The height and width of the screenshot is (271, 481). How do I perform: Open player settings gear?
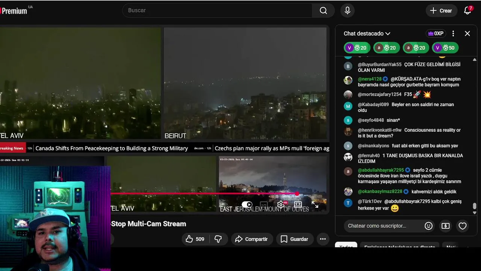[x=281, y=204]
